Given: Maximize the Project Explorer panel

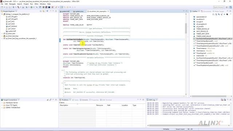Looking at the screenshot, I should tap(56, 11).
